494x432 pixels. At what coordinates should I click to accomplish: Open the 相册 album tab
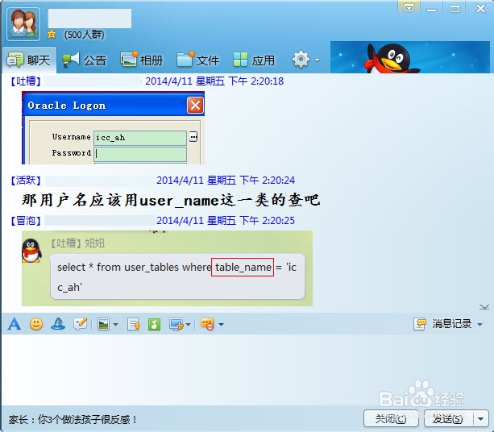pos(142,60)
